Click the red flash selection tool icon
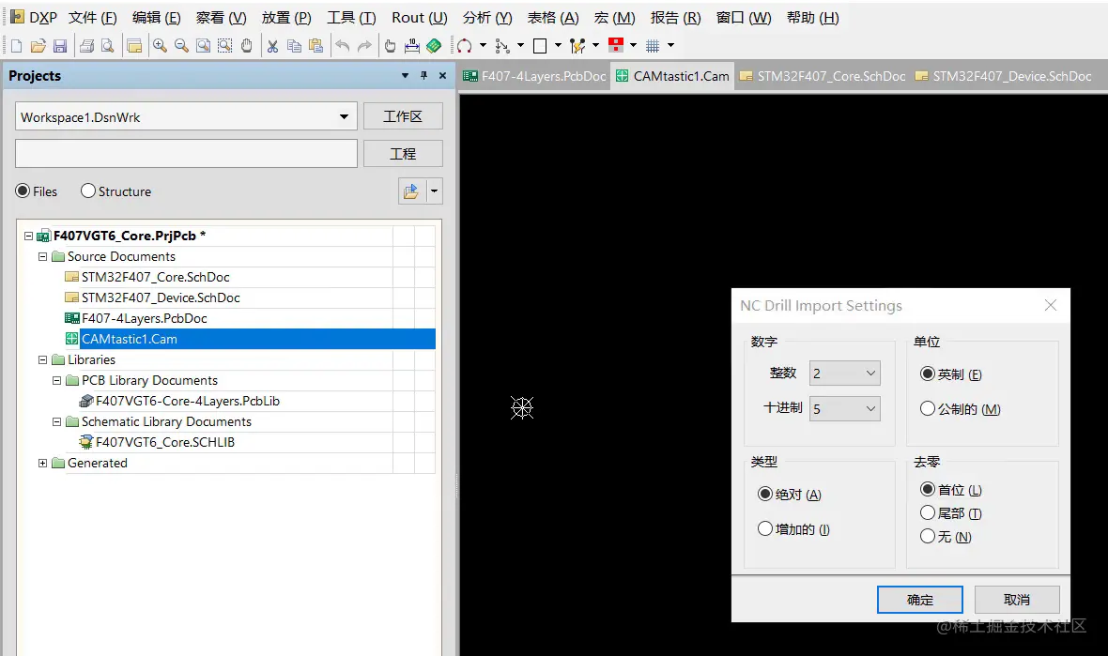Image resolution: width=1108 pixels, height=656 pixels. tap(616, 45)
